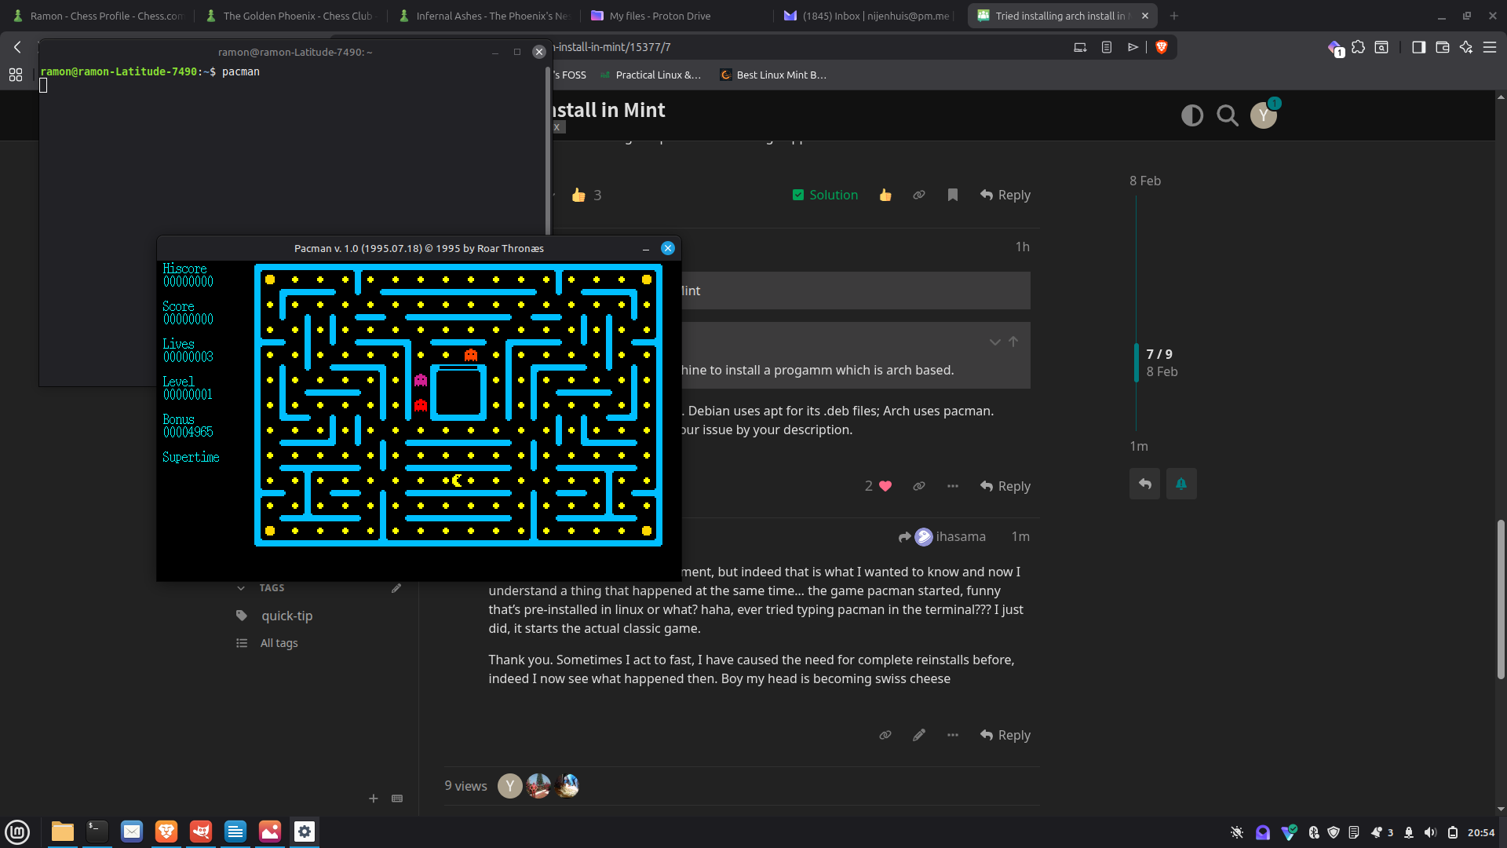Screen dimensions: 1507x848
Task: Switch to the My files - Proton Drive tab
Action: click(659, 16)
